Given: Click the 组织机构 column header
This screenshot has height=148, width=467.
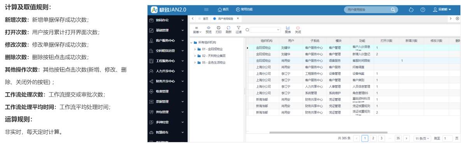Looking at the screenshot, I should point(267,41).
